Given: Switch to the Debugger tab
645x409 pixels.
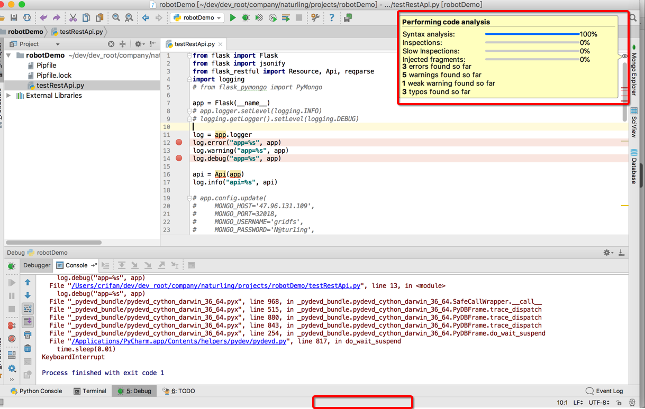Looking at the screenshot, I should pos(37,265).
